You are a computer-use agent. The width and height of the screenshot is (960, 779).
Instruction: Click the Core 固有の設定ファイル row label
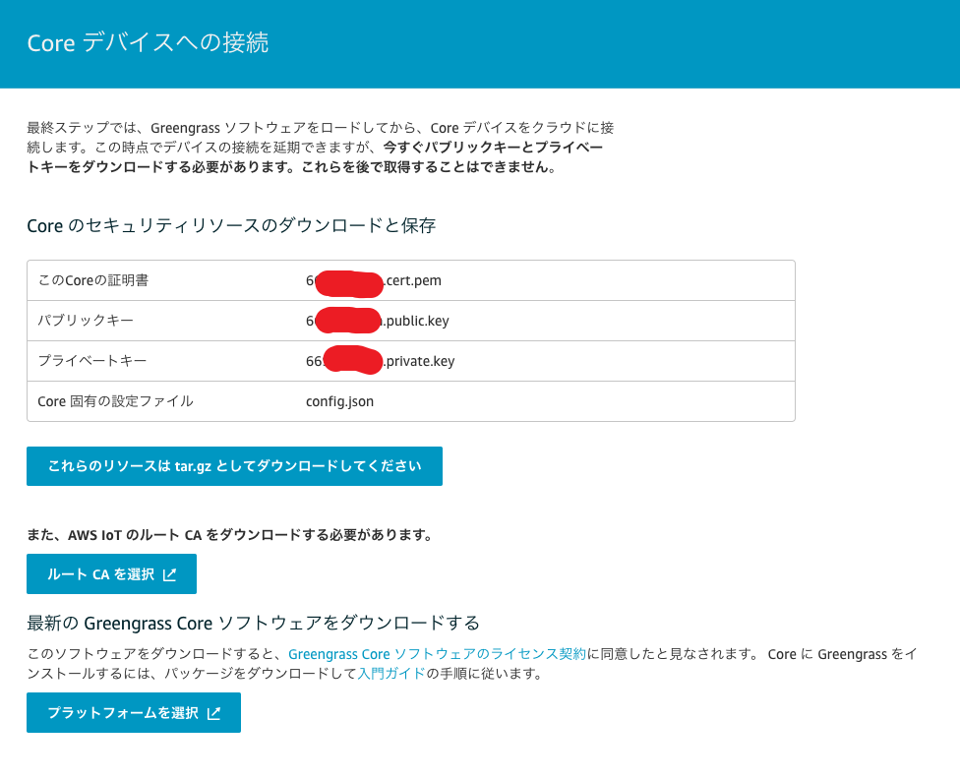[115, 401]
